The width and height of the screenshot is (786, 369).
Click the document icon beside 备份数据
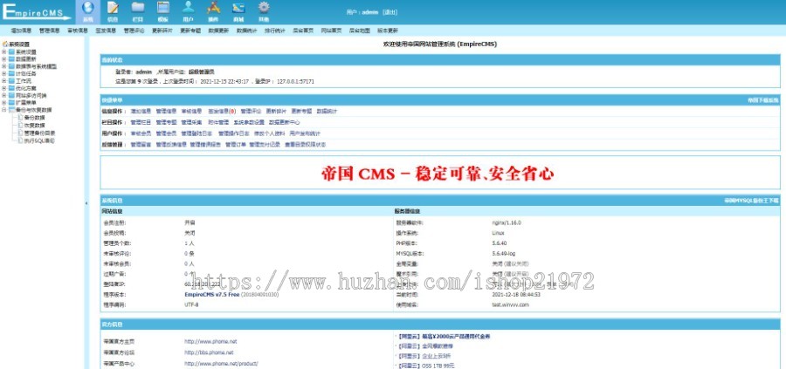point(21,118)
